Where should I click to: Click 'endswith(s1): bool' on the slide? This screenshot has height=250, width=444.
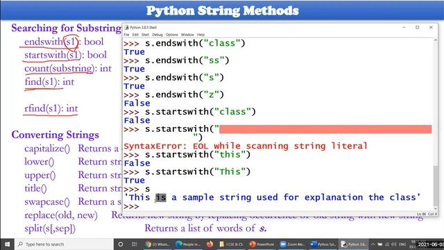pyautogui.click(x=64, y=42)
